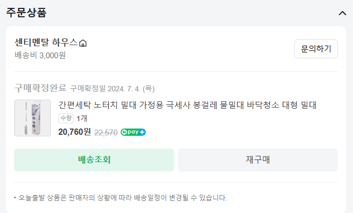Click the store home icon beside 센티멘탈 하우스
This screenshot has width=353, height=213.
click(83, 43)
